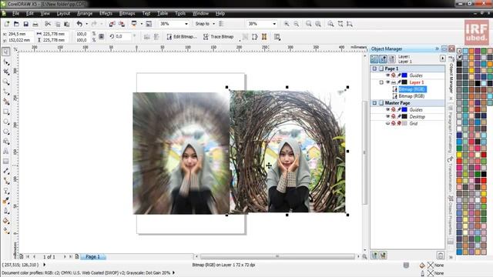Click the blue color swatch of Page 1 Guides
Screen dimensions: 493x277
click(x=404, y=75)
